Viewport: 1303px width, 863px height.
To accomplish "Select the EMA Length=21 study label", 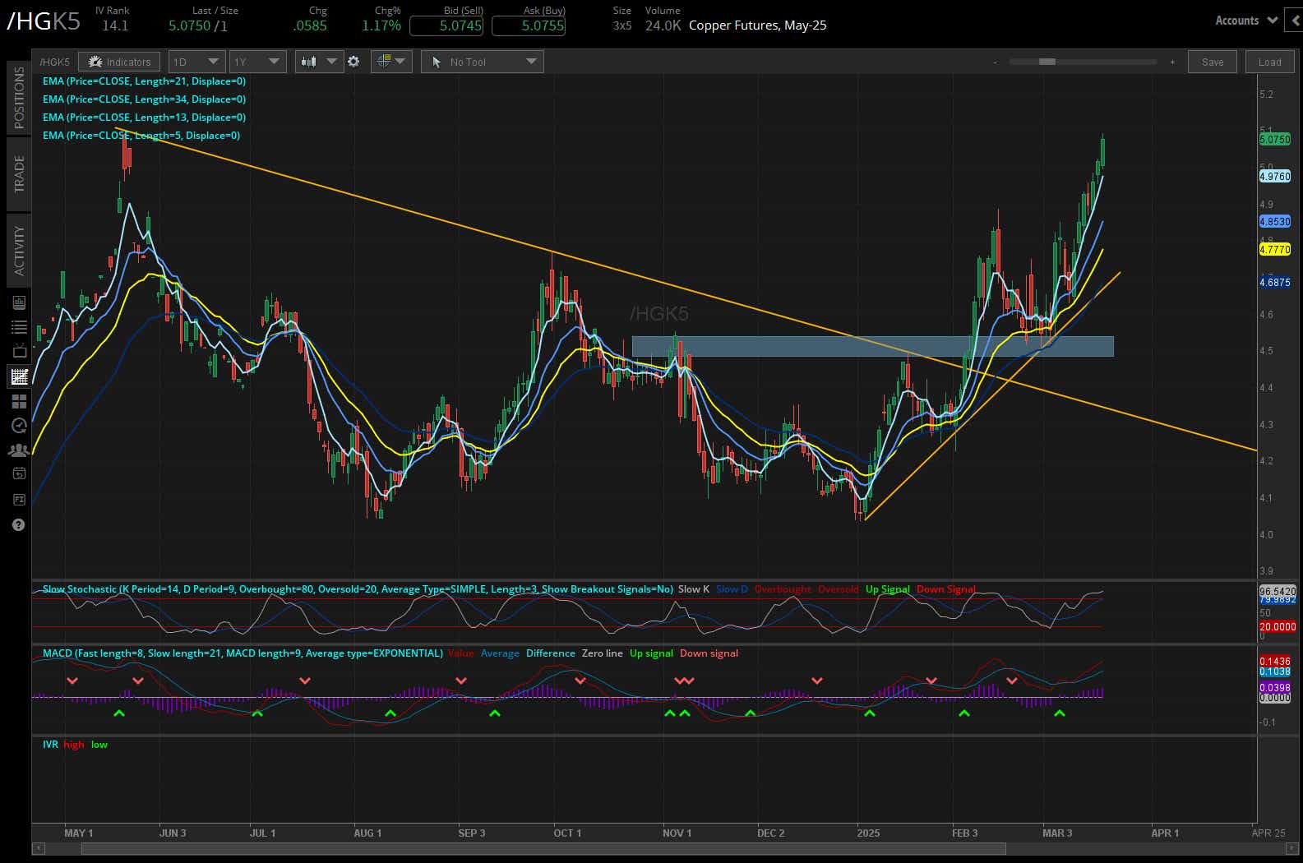I will (144, 81).
